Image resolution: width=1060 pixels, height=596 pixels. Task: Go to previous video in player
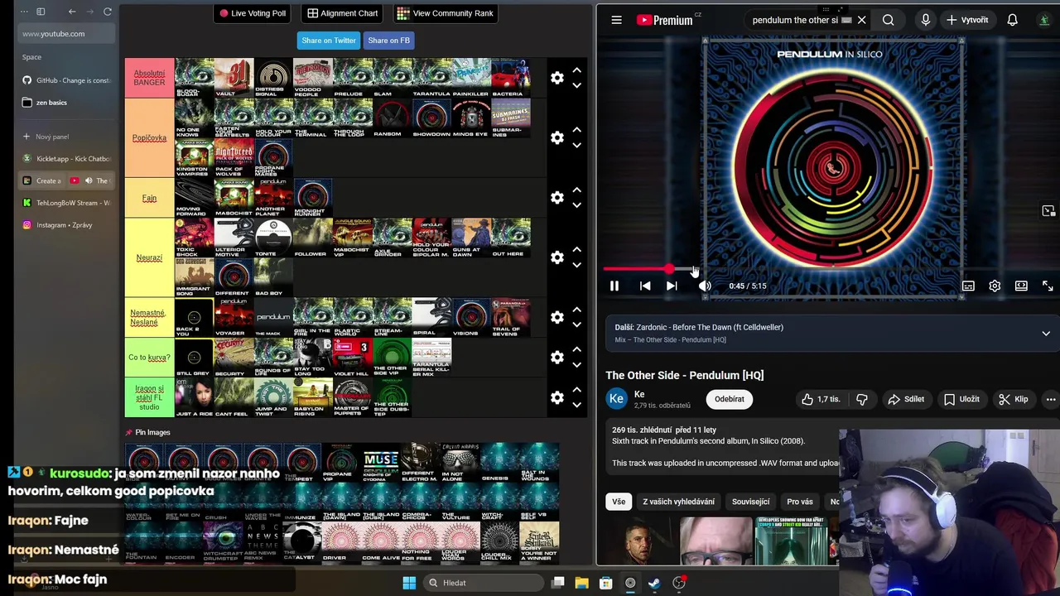(x=645, y=286)
